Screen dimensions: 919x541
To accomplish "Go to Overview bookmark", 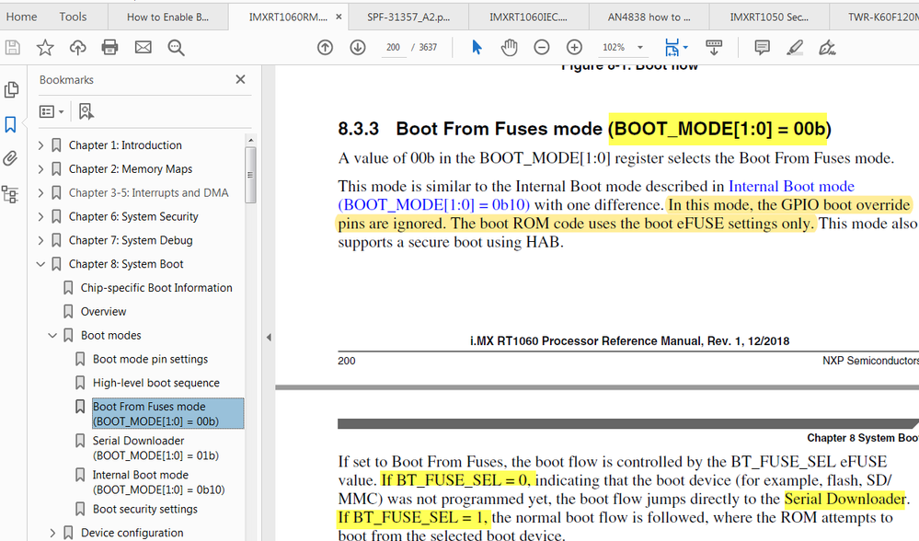I will [x=104, y=312].
